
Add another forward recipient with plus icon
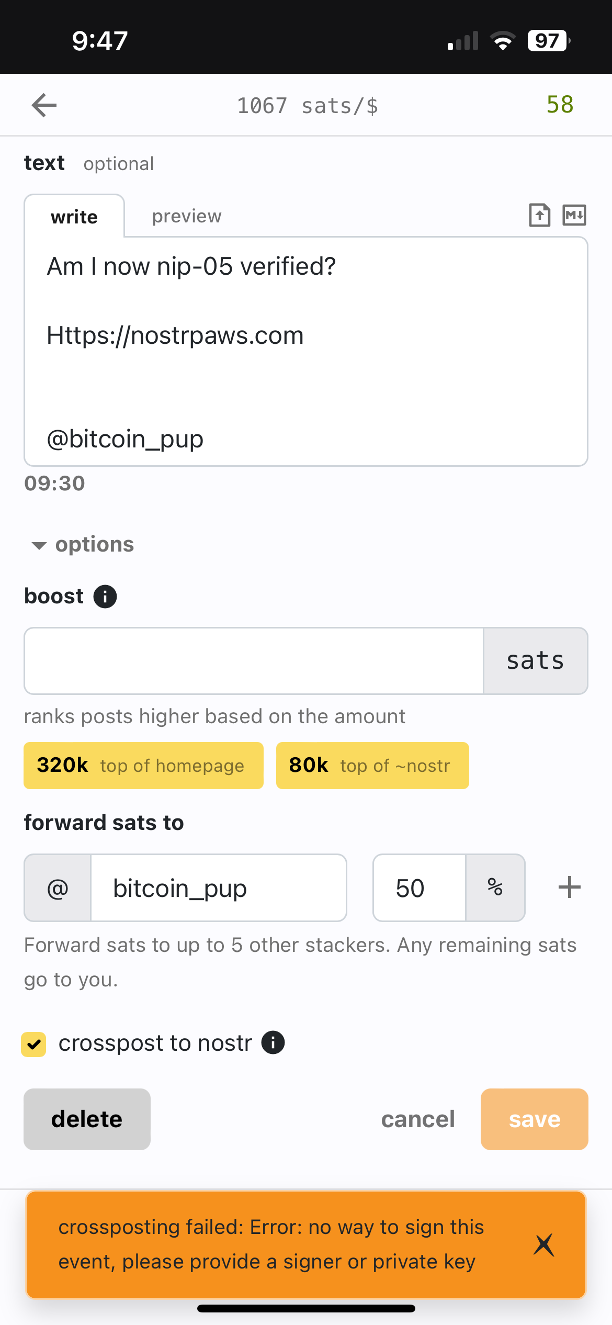(x=569, y=888)
